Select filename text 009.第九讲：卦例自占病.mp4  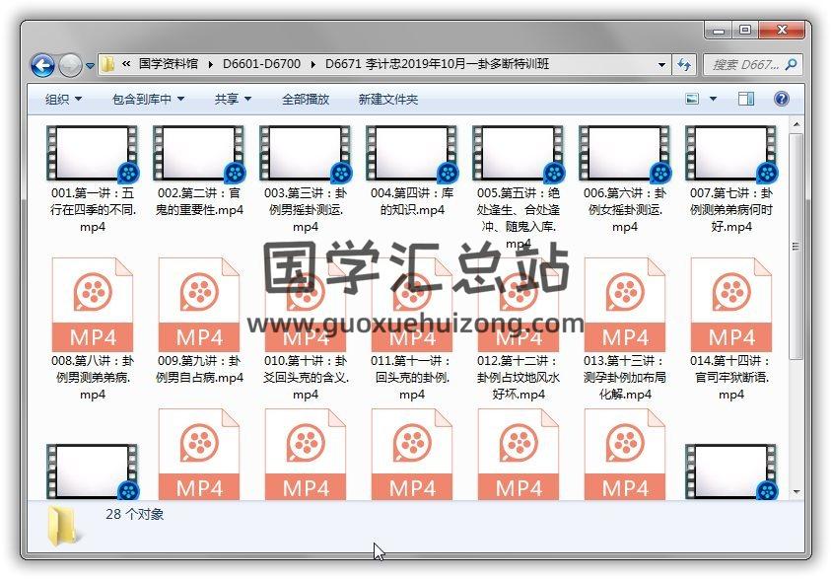coord(199,369)
